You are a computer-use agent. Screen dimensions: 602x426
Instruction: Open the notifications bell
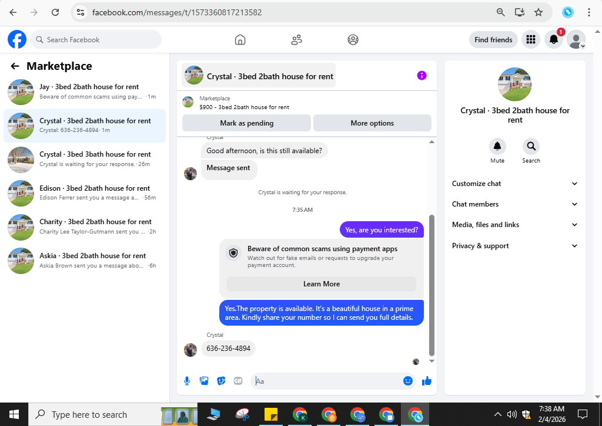[x=554, y=39]
